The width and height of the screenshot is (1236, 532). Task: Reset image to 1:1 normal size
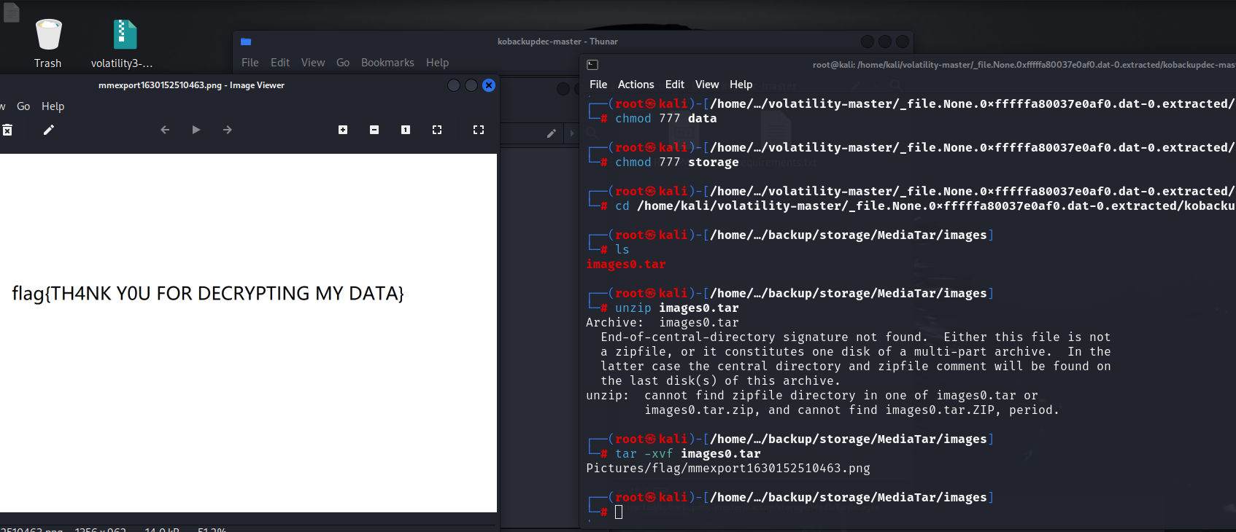406,130
